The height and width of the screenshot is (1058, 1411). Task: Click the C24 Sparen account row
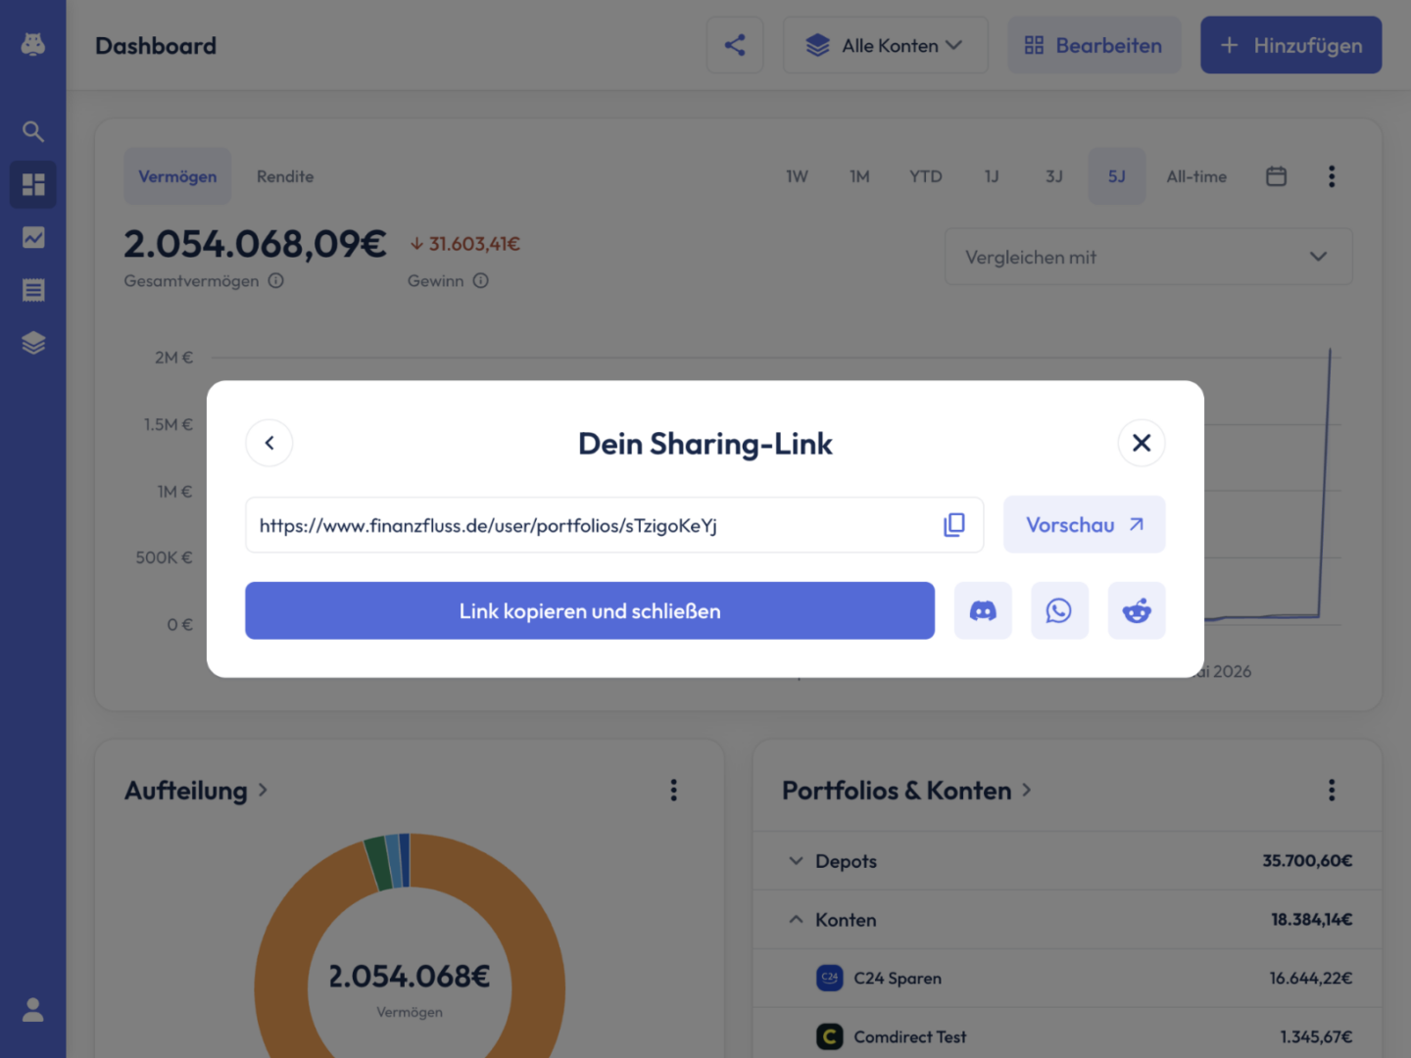coord(1068,978)
